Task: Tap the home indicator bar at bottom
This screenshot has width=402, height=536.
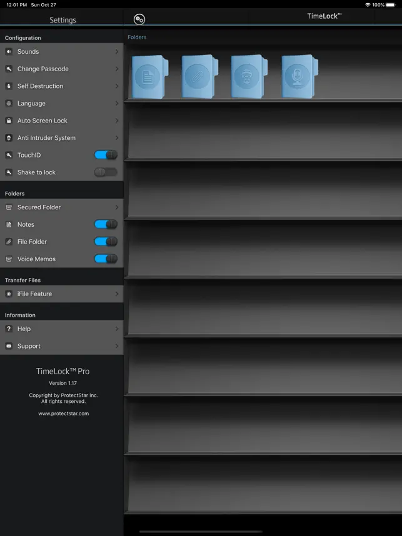Action: click(201, 532)
